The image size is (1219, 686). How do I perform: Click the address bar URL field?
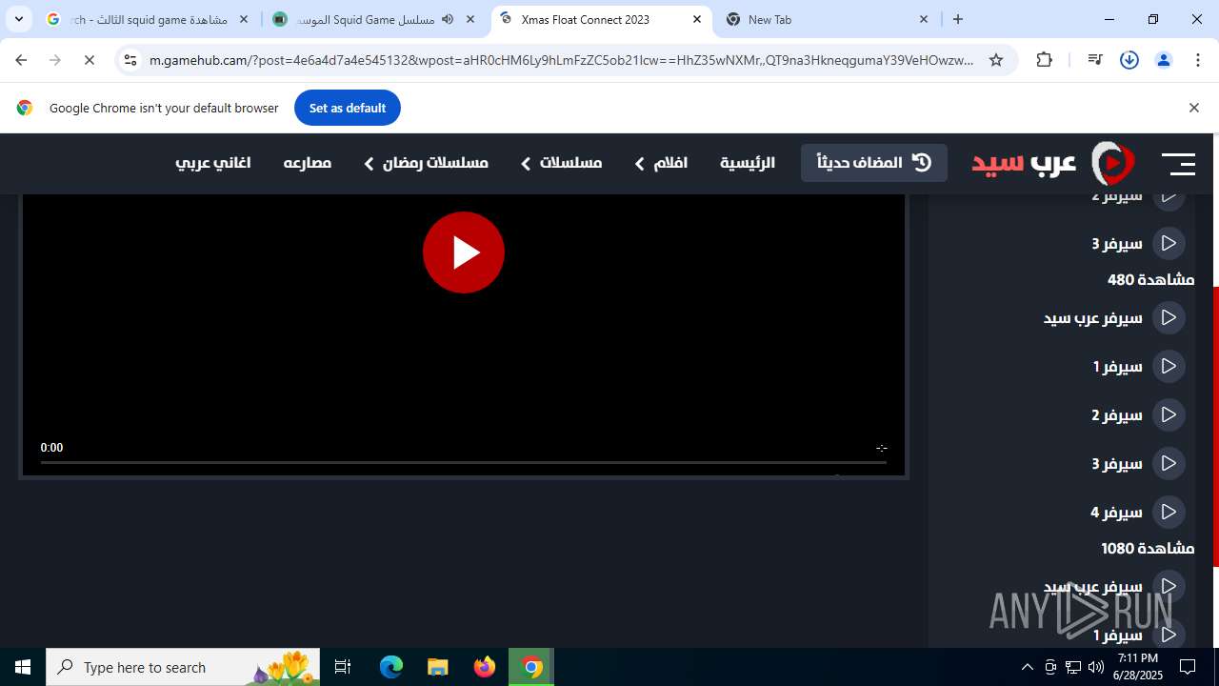point(562,60)
